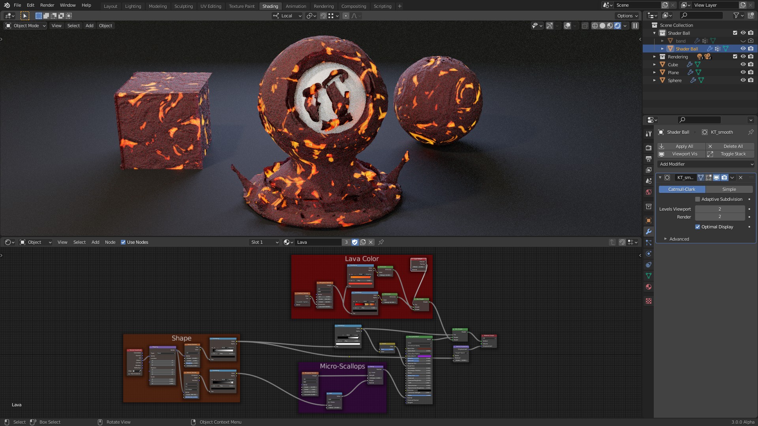The height and width of the screenshot is (426, 758).
Task: Expand the Advanced subdivision section
Action: 679,239
